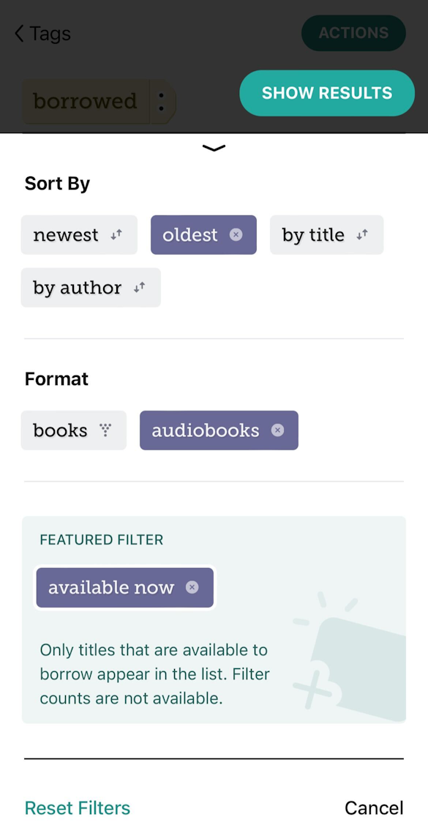
Task: Click Reset Filters
Action: pos(78,807)
